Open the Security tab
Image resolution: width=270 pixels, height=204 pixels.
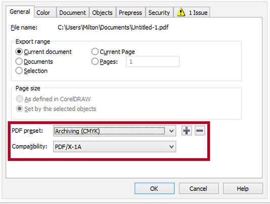coord(159,13)
